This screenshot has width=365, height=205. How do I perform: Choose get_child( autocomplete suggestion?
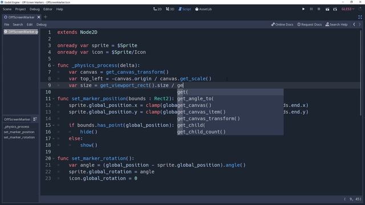(230, 125)
